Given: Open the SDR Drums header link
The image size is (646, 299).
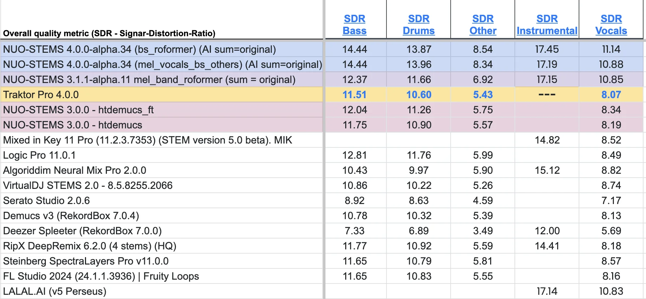Looking at the screenshot, I should (x=419, y=25).
